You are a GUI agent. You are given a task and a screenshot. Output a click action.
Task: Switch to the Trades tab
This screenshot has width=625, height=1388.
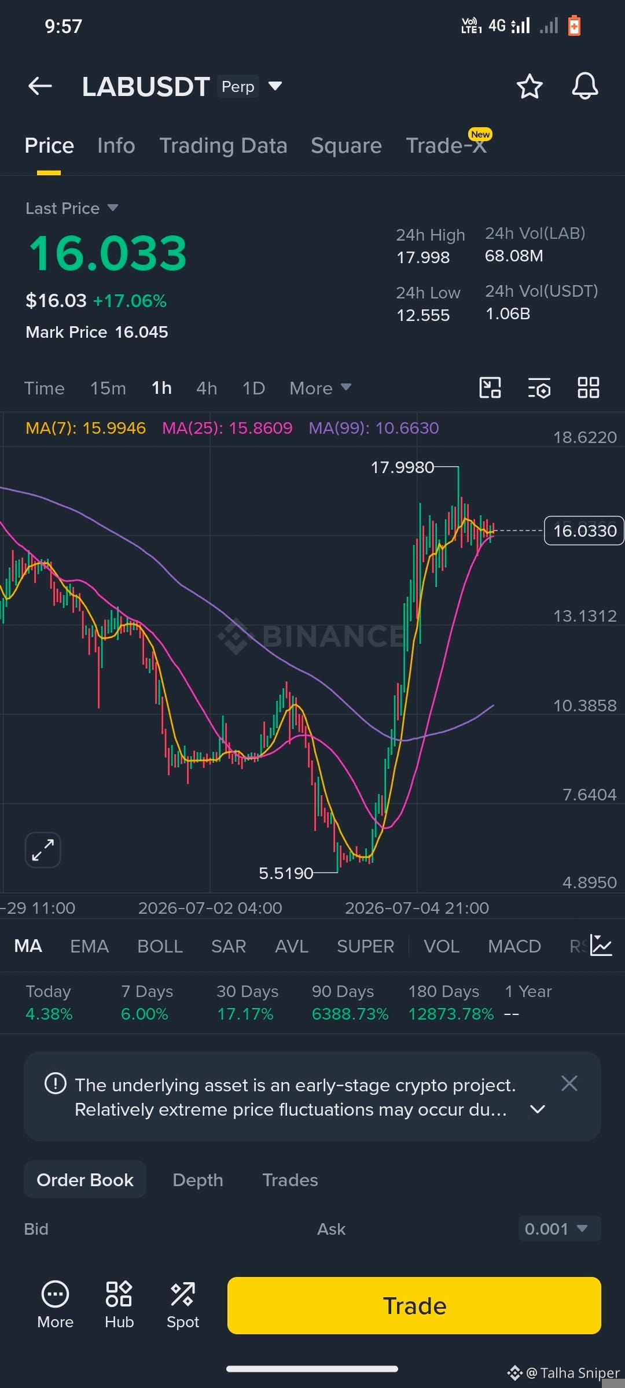pyautogui.click(x=291, y=1180)
